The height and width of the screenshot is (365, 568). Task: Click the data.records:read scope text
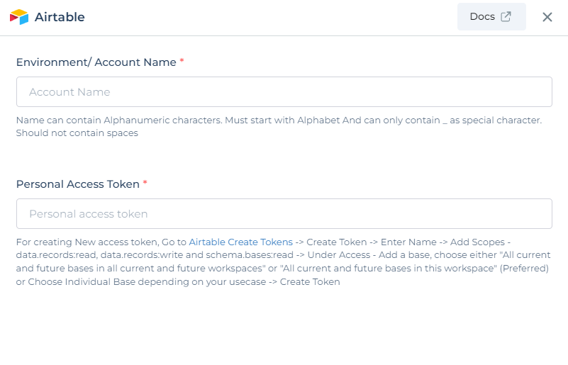pyautogui.click(x=56, y=255)
